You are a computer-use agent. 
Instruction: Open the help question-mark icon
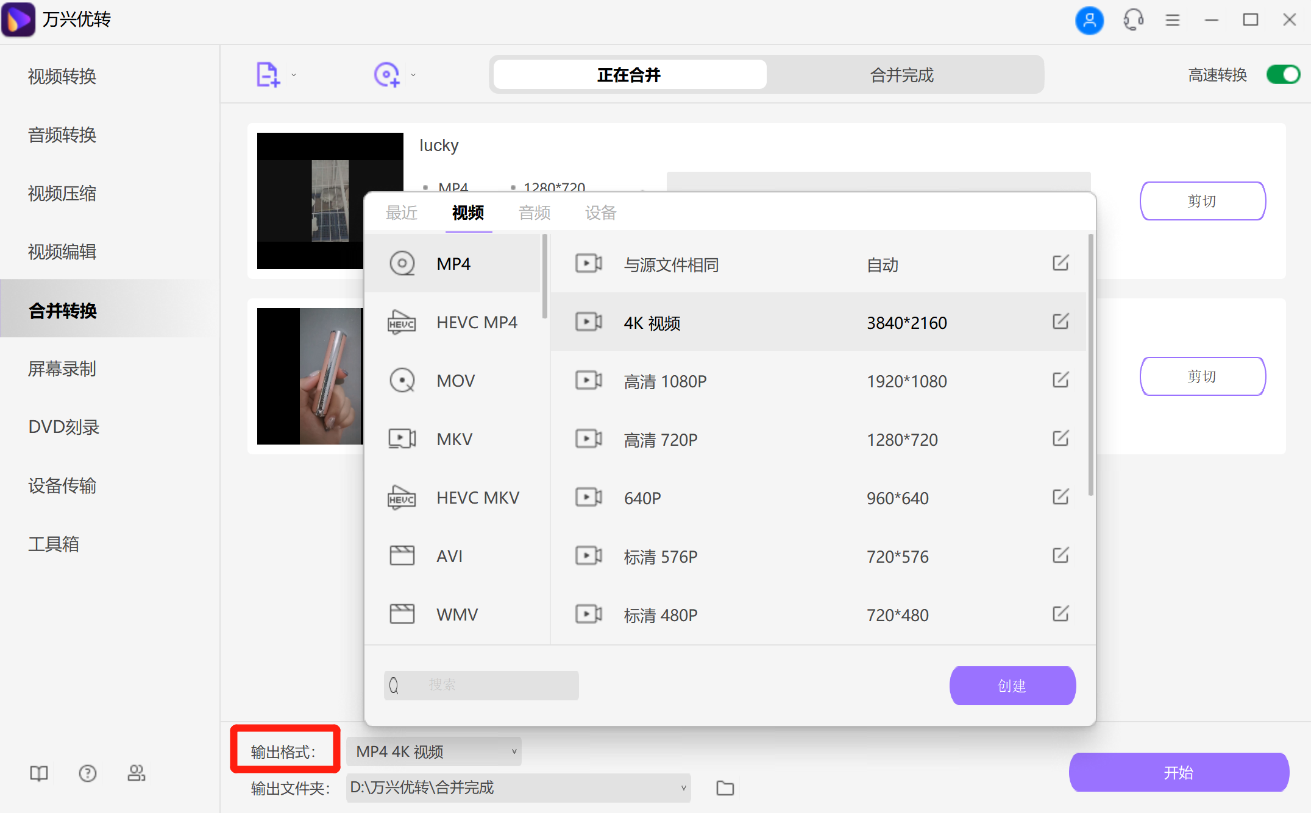tap(87, 773)
